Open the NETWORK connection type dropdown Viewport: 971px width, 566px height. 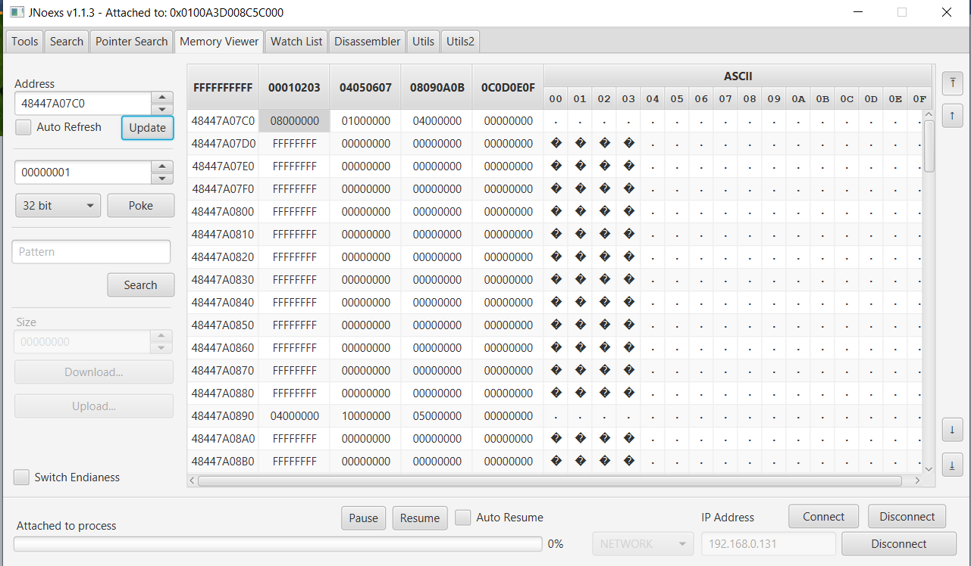click(643, 543)
